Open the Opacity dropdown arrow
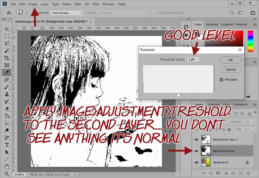The height and width of the screenshot is (178, 259). pyautogui.click(x=254, y=121)
